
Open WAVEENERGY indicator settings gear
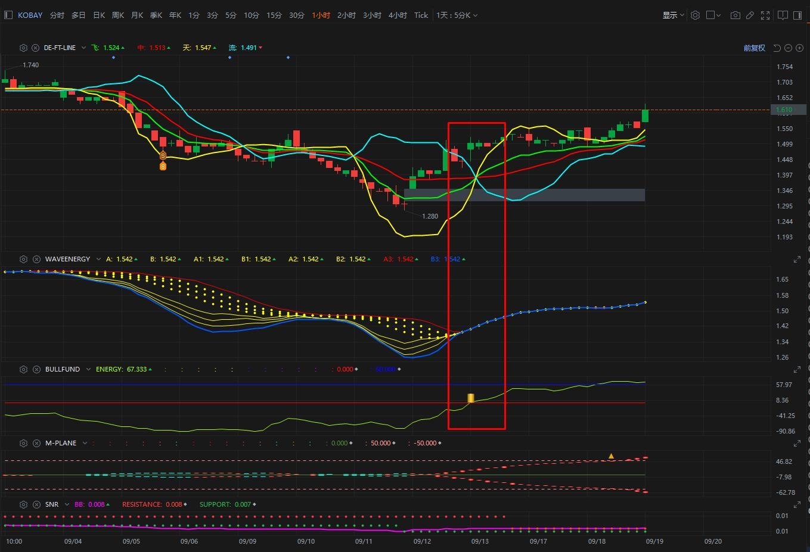pos(23,259)
